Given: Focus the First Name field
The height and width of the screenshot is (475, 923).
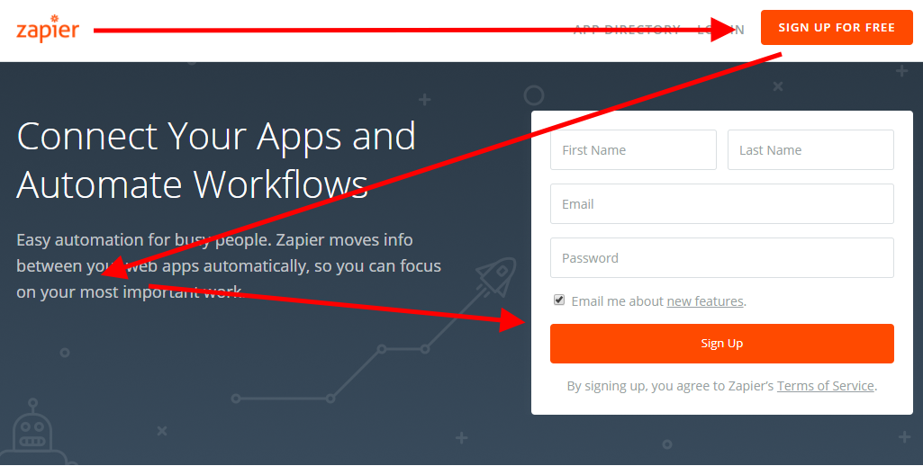Looking at the screenshot, I should tap(633, 150).
